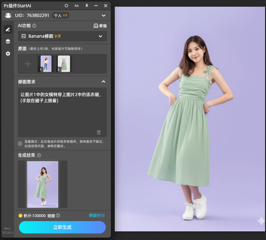
Task: Expand the UID account dropdown chevron
Action: pyautogui.click(x=103, y=15)
